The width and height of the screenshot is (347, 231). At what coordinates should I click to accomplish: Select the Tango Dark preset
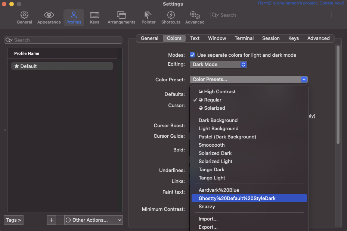pos(249,169)
